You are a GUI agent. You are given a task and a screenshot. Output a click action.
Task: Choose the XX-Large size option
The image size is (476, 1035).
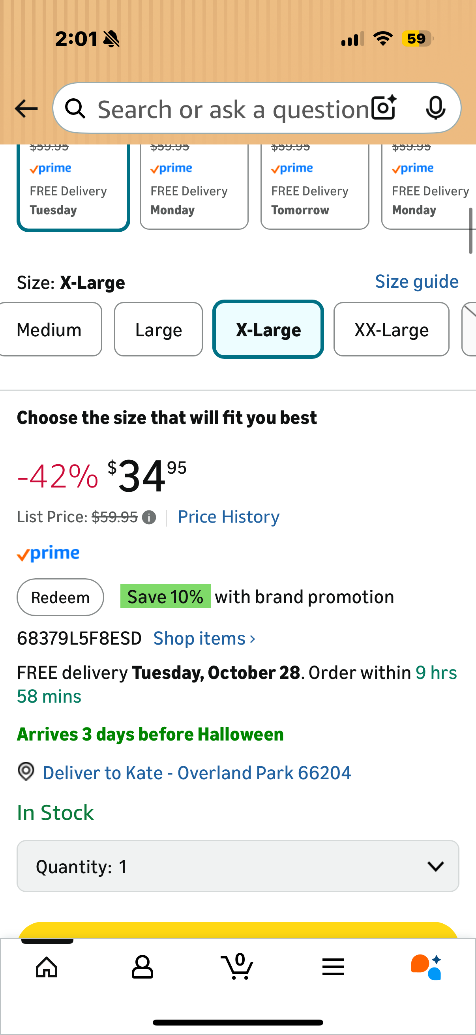pos(391,329)
